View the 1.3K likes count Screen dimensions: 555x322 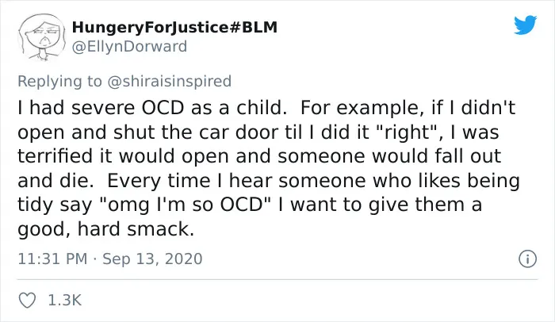[64, 301]
